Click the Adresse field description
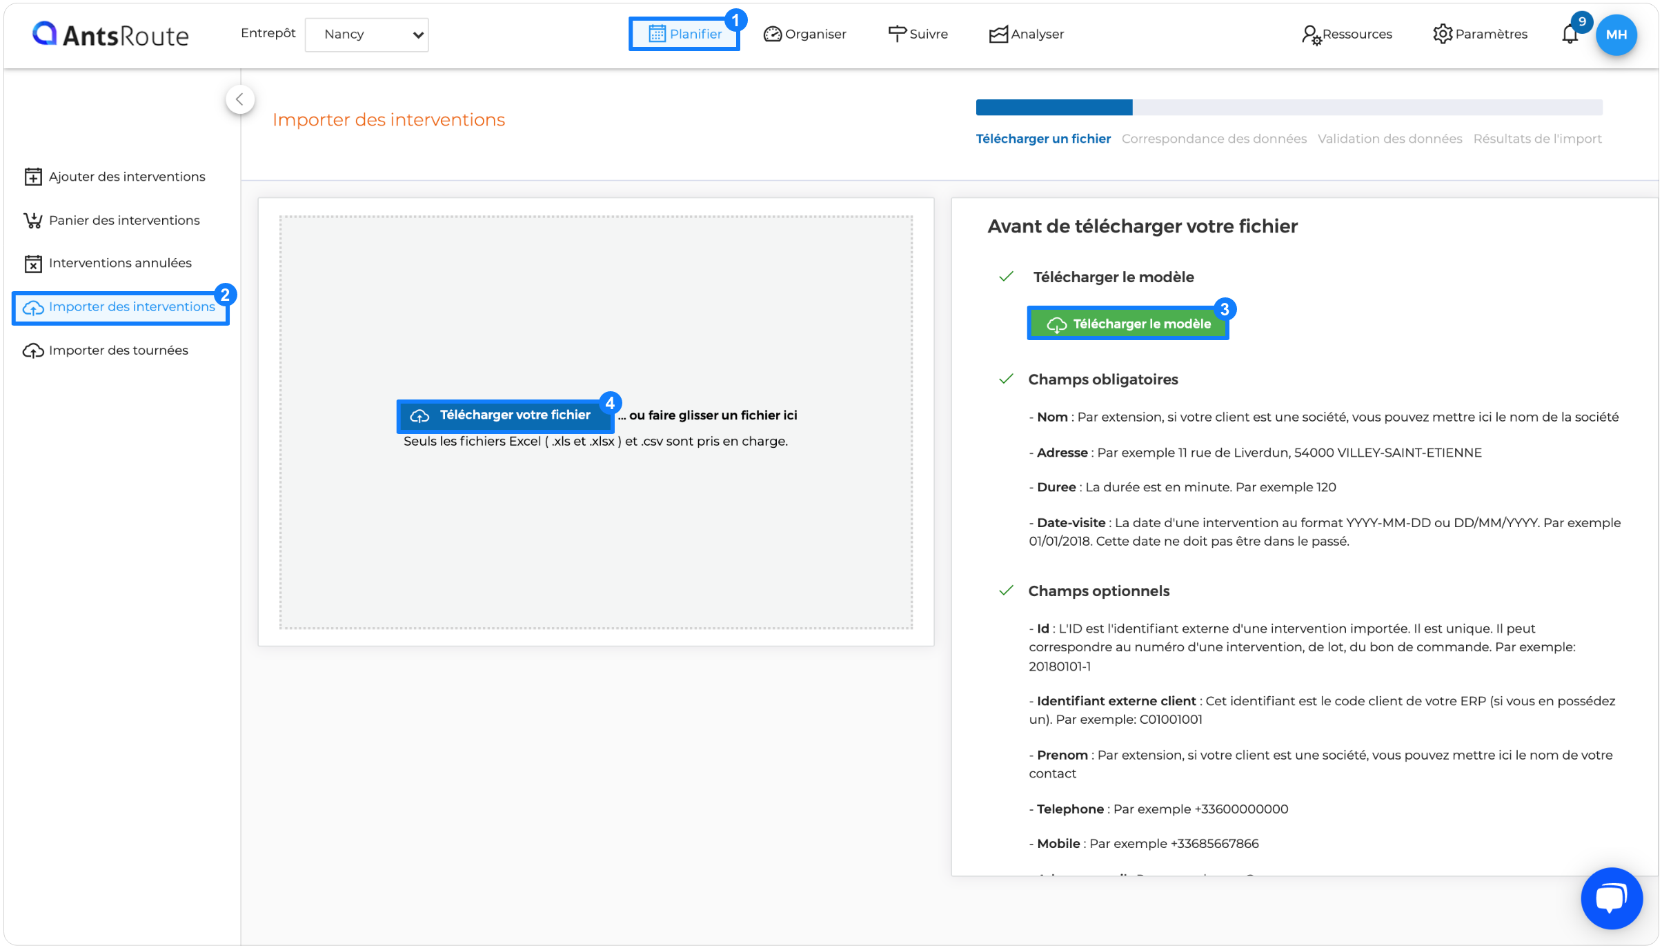 (x=1256, y=453)
